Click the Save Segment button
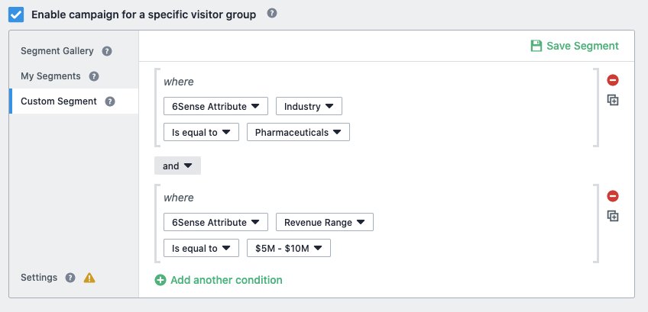The height and width of the screenshot is (312, 648). pyautogui.click(x=575, y=46)
